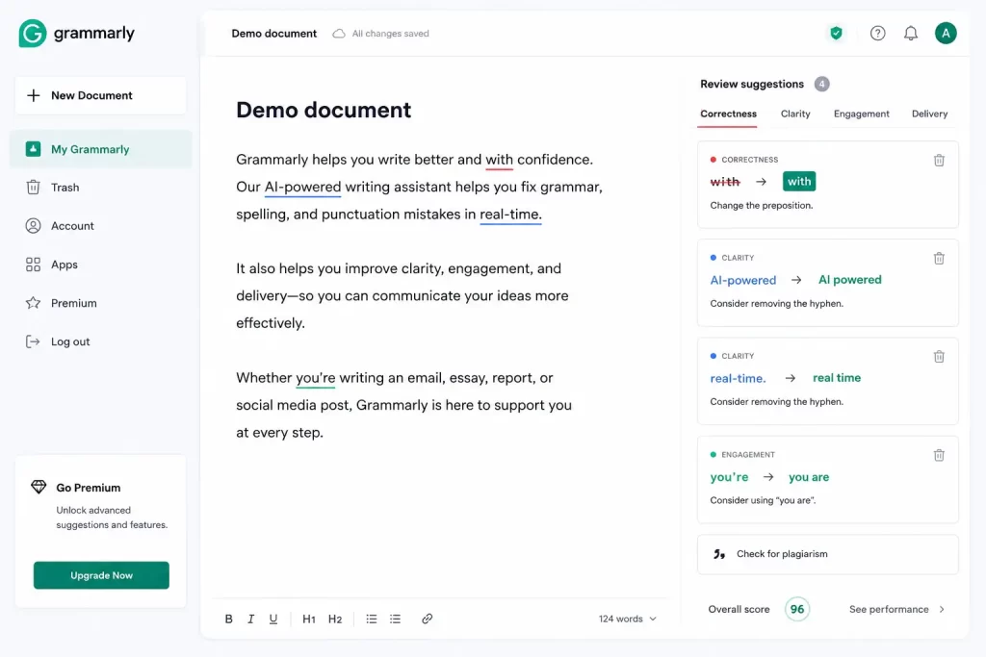Image resolution: width=986 pixels, height=657 pixels.
Task: Go to Account settings
Action: click(71, 225)
